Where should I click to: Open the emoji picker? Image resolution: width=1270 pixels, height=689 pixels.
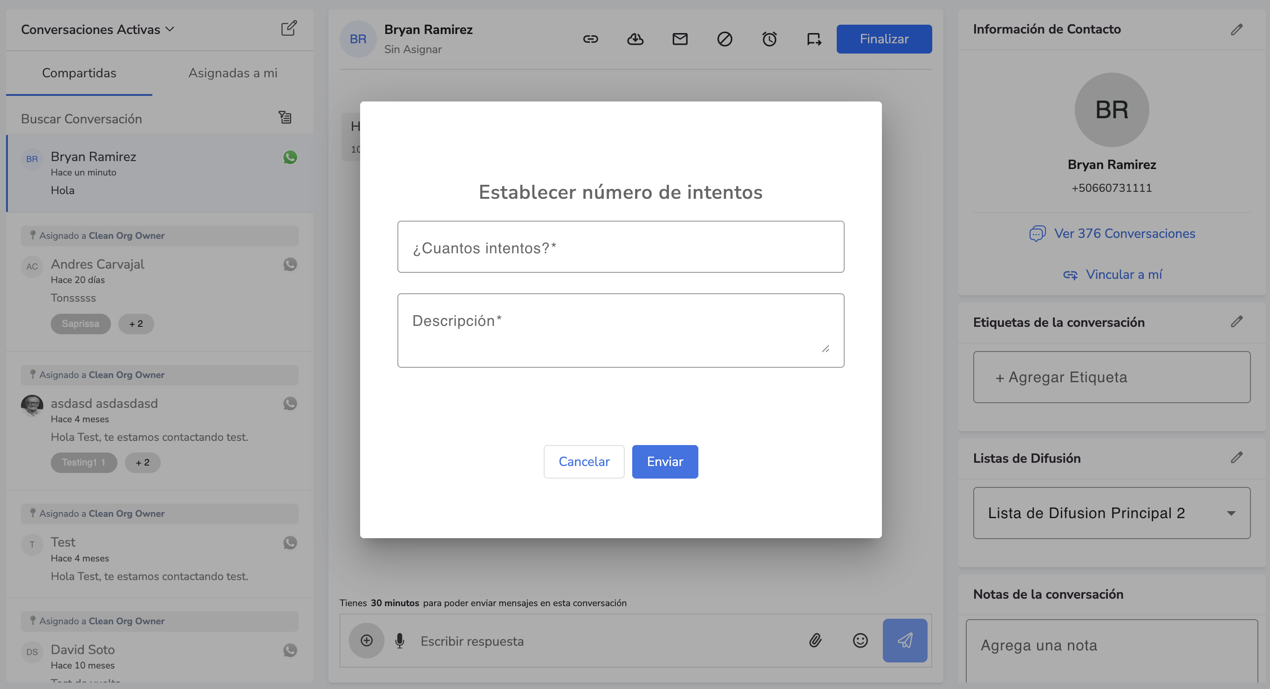[860, 641]
